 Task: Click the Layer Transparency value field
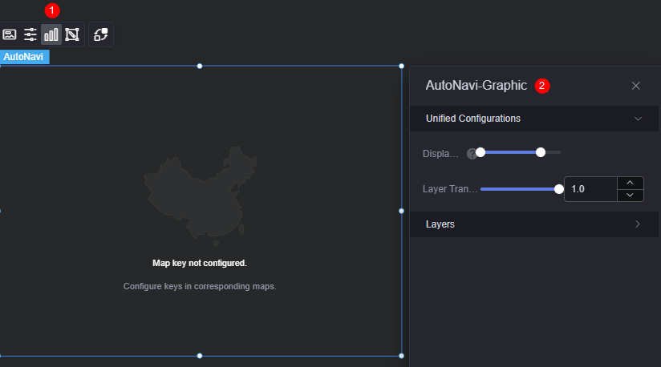pyautogui.click(x=590, y=189)
